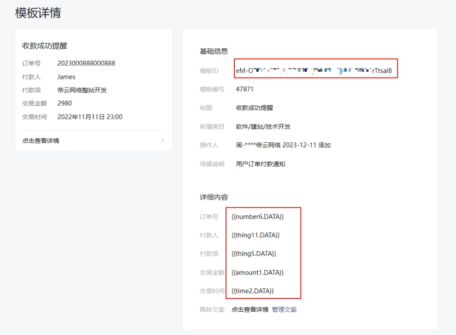
Task: Click 点击查看详情 in the preview card footer
Action: (41, 141)
